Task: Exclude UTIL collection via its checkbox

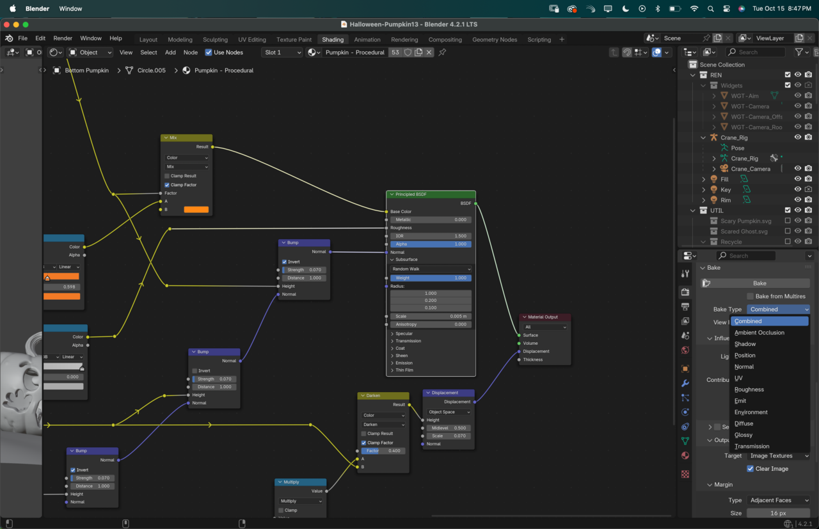Action: pos(788,210)
